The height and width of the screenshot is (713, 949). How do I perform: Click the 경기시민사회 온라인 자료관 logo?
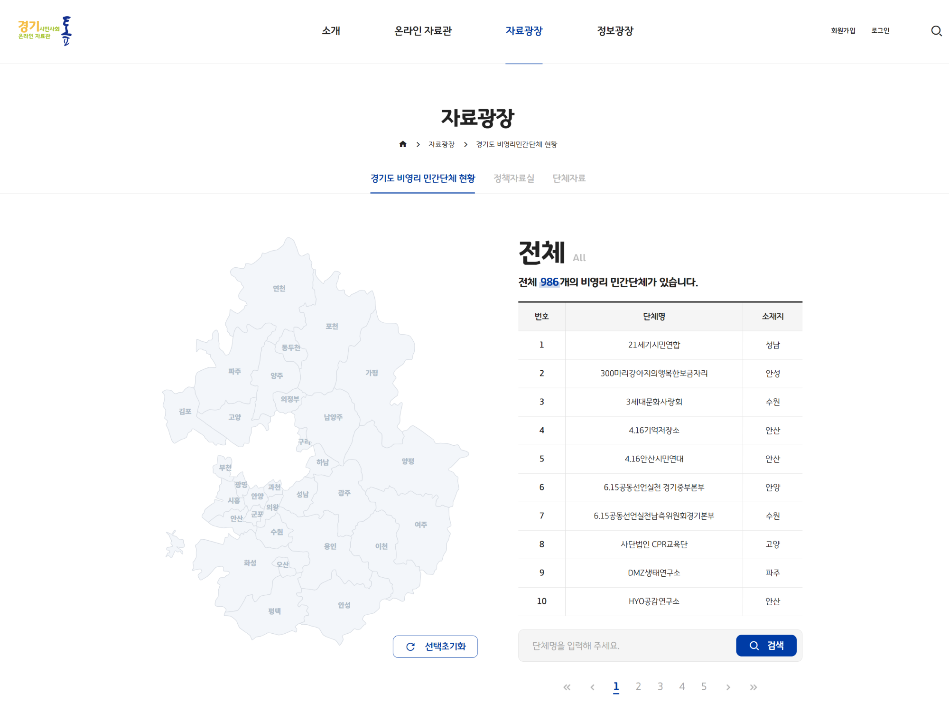click(x=45, y=31)
